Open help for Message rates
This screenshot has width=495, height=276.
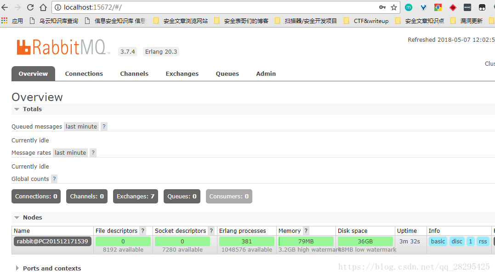[93, 152]
